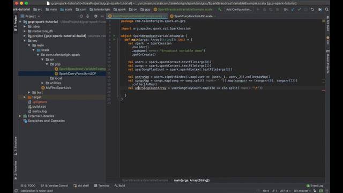
Task: Collapse the src folder
Action: tap(25, 41)
